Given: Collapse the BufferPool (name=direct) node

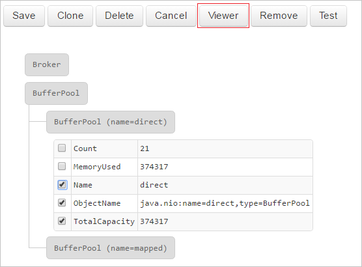Looking at the screenshot, I should pos(111,122).
